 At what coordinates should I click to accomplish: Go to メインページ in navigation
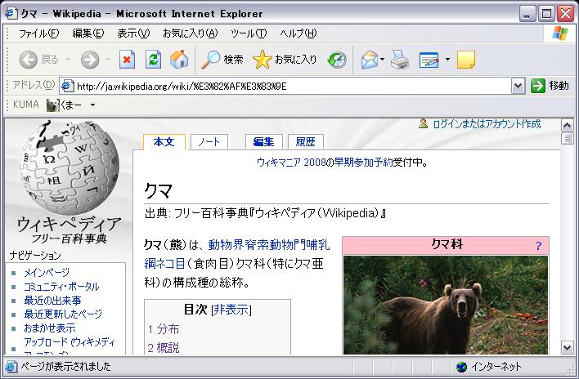(x=47, y=273)
